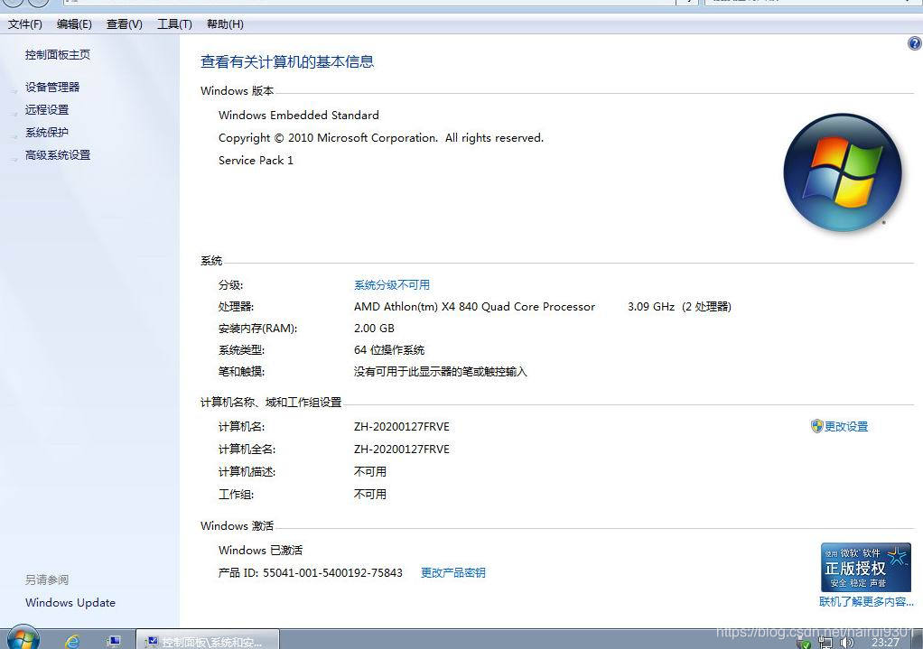Viewport: 923px width, 649px height.
Task: Open the 编辑(E) menu
Action: pyautogui.click(x=74, y=24)
